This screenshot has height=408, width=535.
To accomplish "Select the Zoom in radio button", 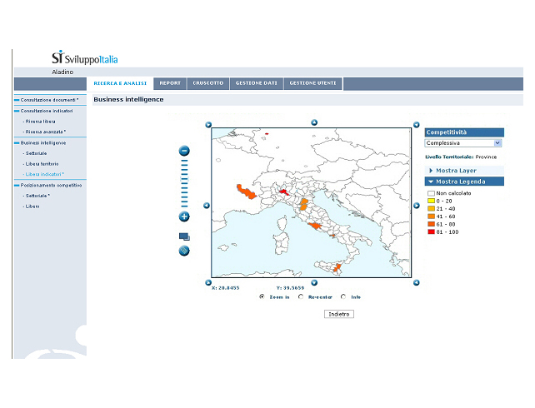I will [x=262, y=296].
